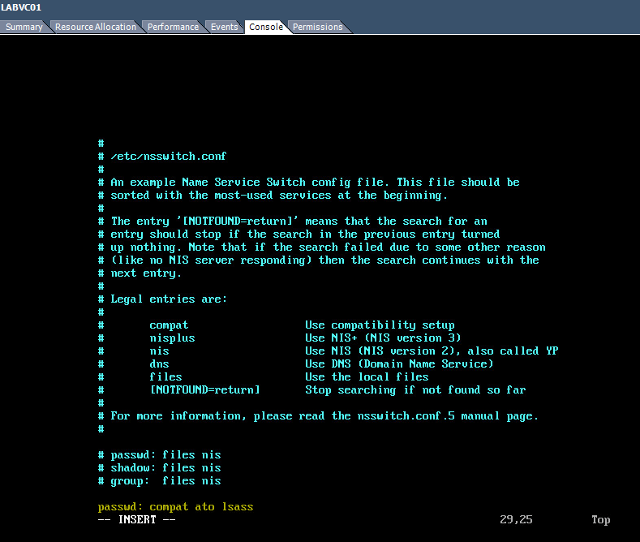Open the Summary tab
640x542 pixels.
click(x=24, y=27)
